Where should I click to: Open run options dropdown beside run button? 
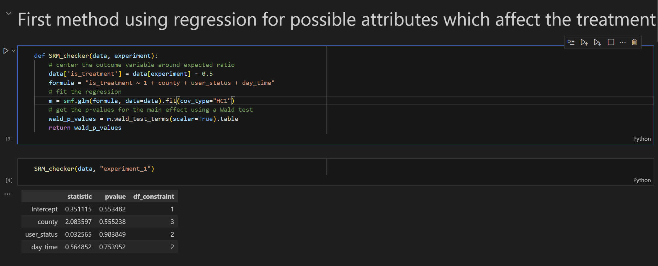14,50
